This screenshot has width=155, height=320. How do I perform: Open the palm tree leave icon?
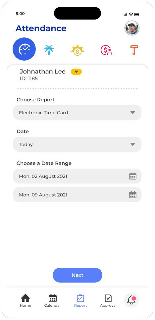(x=49, y=50)
